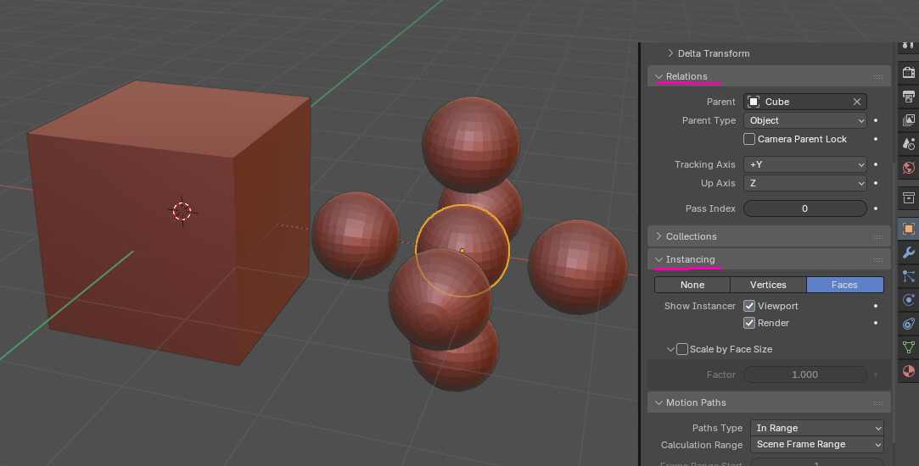The height and width of the screenshot is (466, 919).
Task: Grab the Motion Paths panel drag handle
Action: pyautogui.click(x=878, y=402)
